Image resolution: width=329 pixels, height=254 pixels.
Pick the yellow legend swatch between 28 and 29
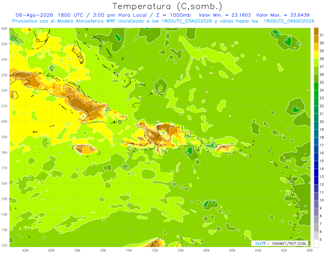316,55
